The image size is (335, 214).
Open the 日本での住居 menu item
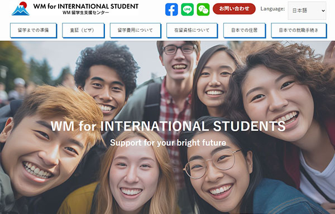245,30
